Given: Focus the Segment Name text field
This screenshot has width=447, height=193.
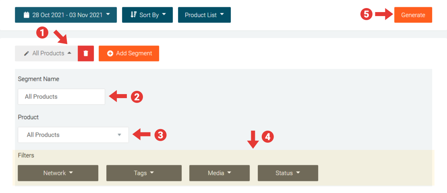Looking at the screenshot, I should coord(61,97).
